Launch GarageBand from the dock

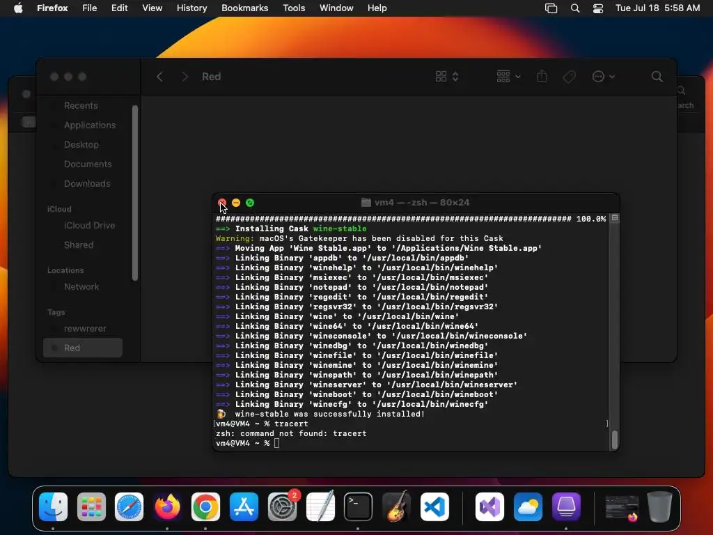396,506
